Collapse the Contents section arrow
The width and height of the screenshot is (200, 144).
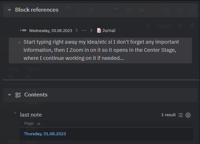tap(9, 95)
